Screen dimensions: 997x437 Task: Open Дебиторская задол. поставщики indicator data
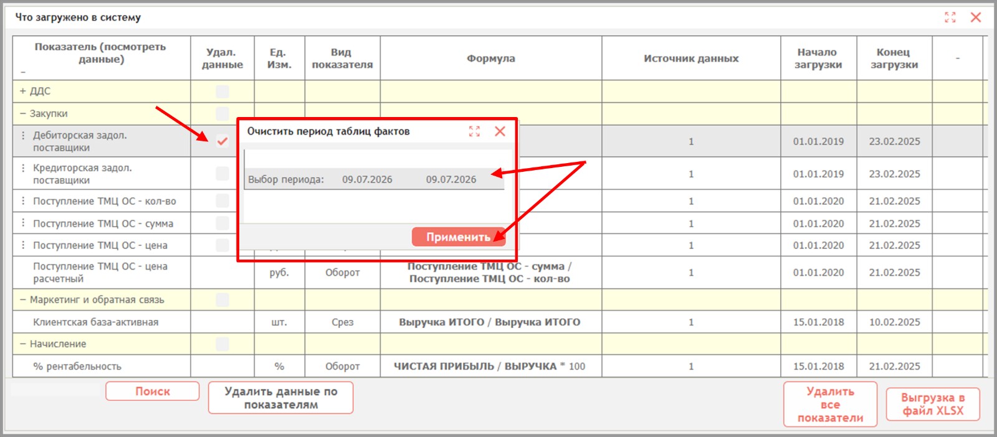click(80, 141)
